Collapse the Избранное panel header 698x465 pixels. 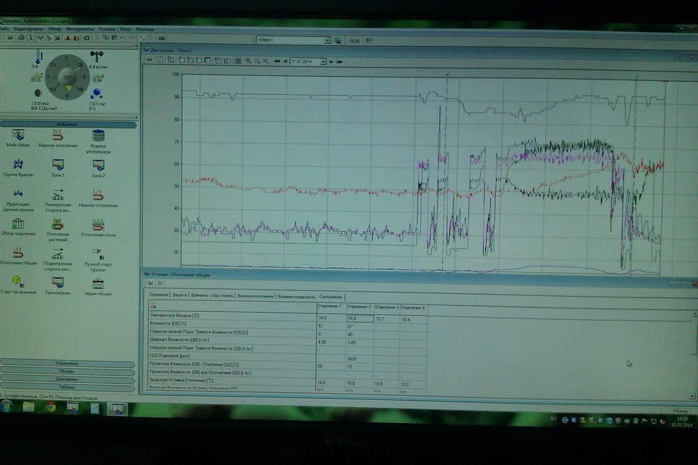pyautogui.click(x=67, y=124)
